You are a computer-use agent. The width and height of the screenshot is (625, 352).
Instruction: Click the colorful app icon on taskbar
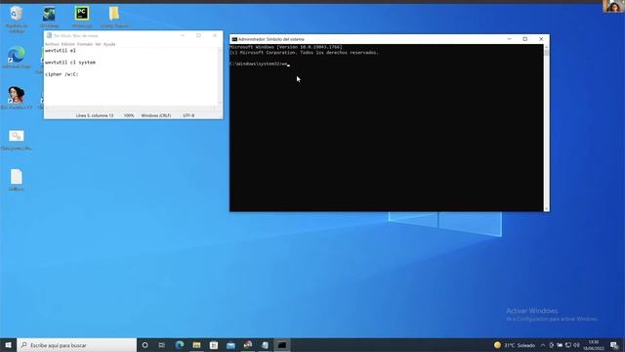pyautogui.click(x=248, y=345)
